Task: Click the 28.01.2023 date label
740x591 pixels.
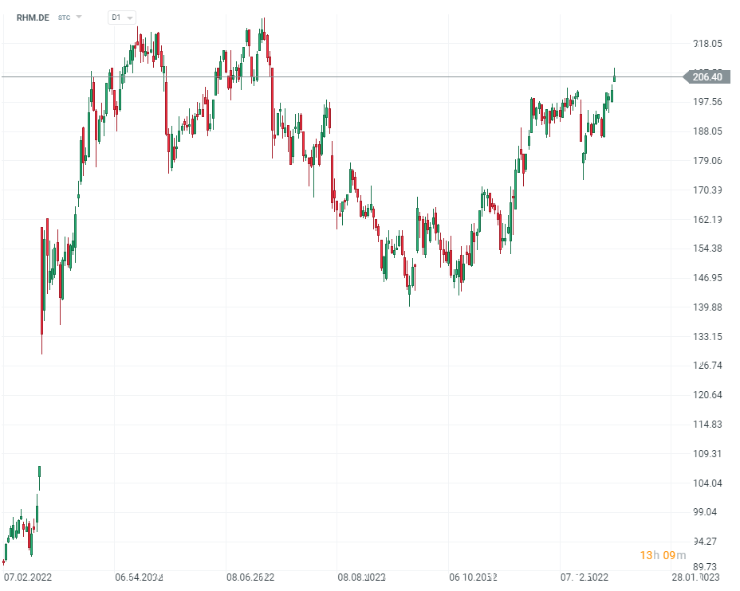Action: (x=695, y=577)
